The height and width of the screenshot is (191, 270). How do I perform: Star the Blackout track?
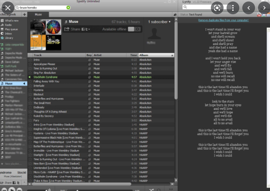pyautogui.click(x=30, y=94)
